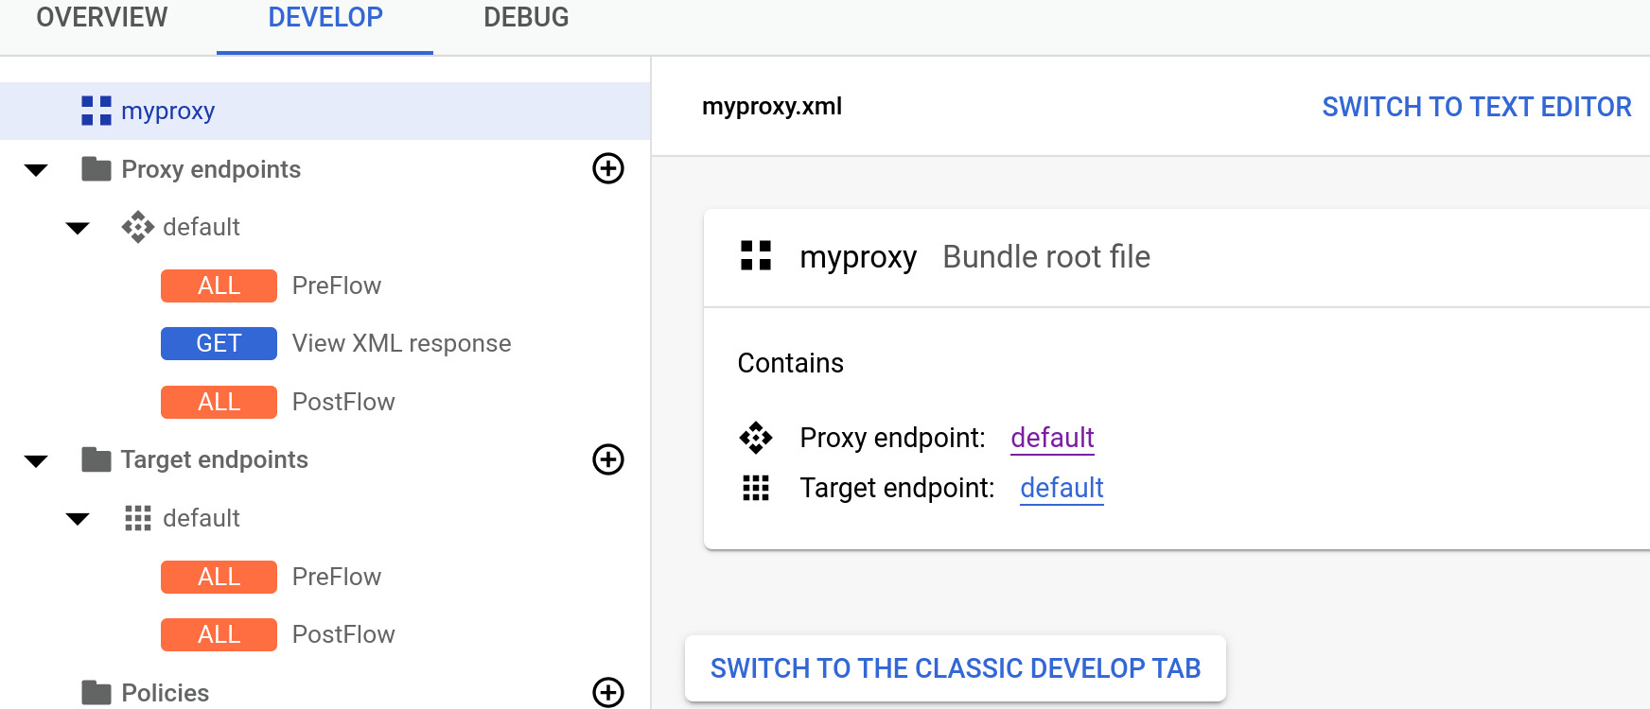Image resolution: width=1650 pixels, height=709 pixels.
Task: Follow the Target endpoint default link
Action: pyautogui.click(x=1062, y=488)
